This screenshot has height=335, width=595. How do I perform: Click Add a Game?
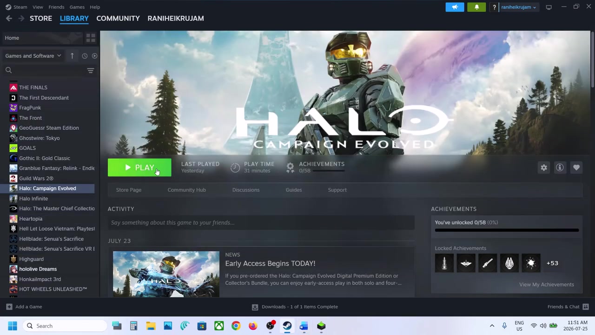pyautogui.click(x=24, y=307)
